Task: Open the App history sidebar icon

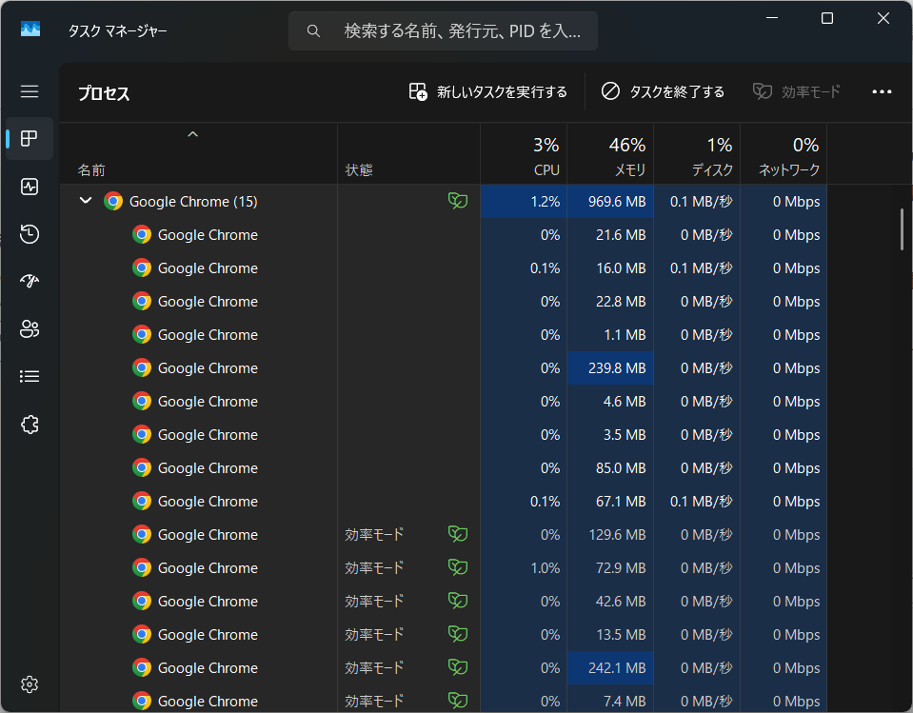Action: click(30, 234)
